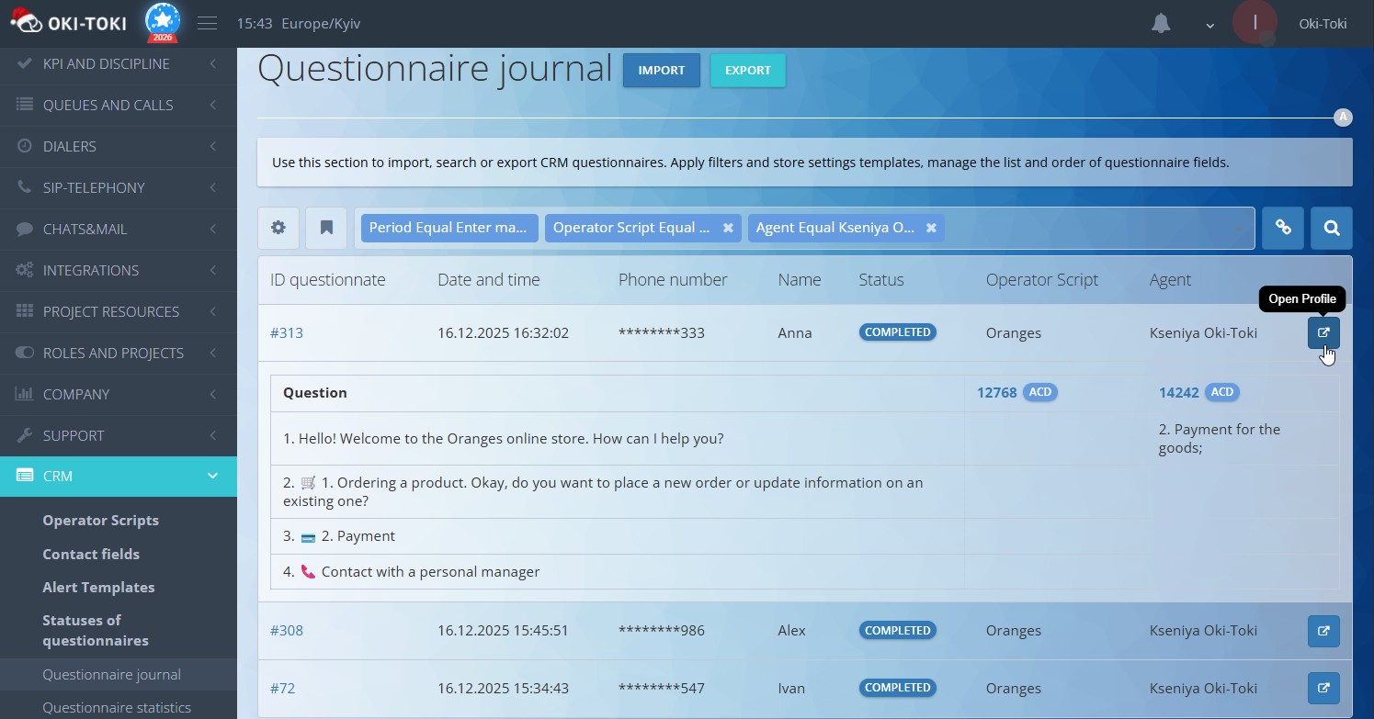Click the copy-link icon beside search
The height and width of the screenshot is (719, 1374).
pos(1283,227)
